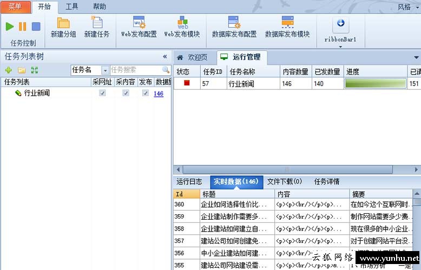Sort by 内容数量 column header
421x270 pixels.
point(296,71)
